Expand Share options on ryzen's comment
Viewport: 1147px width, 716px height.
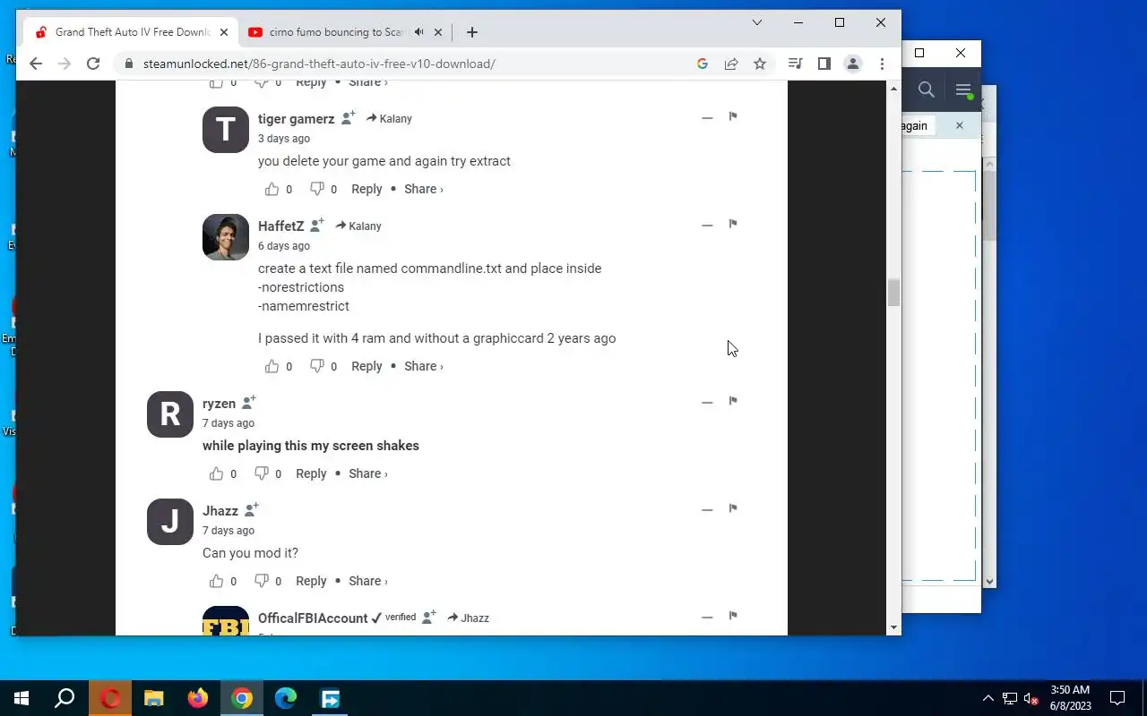pyautogui.click(x=368, y=473)
